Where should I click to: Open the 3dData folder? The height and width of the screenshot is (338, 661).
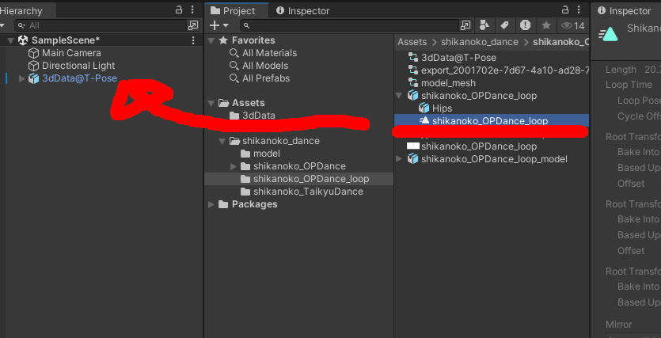point(258,116)
